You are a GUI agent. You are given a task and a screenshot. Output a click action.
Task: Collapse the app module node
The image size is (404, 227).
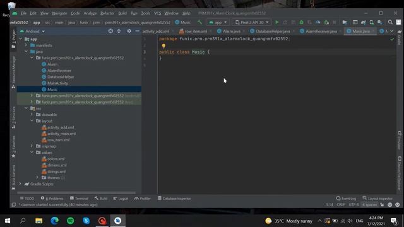[21, 39]
